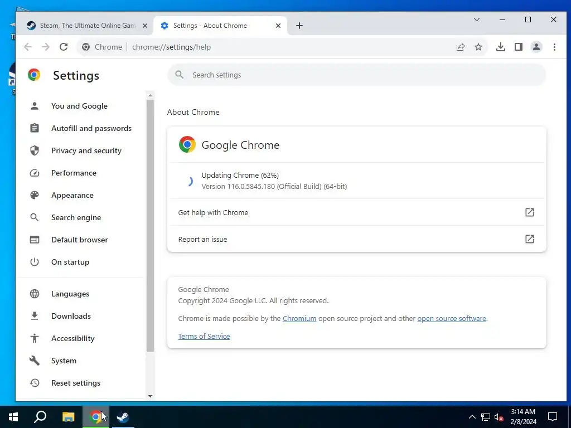Image resolution: width=571 pixels, height=428 pixels.
Task: Click the sidebar scroll down arrow
Action: pos(150,396)
